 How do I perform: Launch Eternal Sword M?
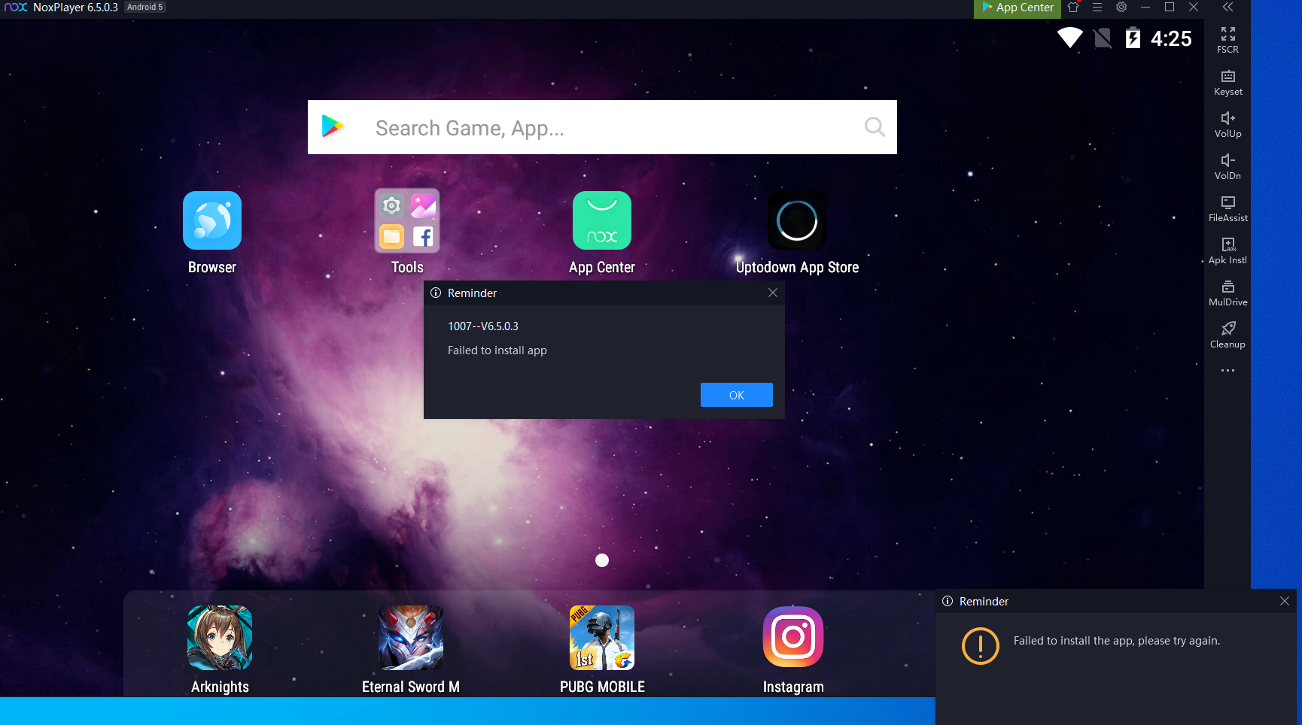[x=411, y=638]
